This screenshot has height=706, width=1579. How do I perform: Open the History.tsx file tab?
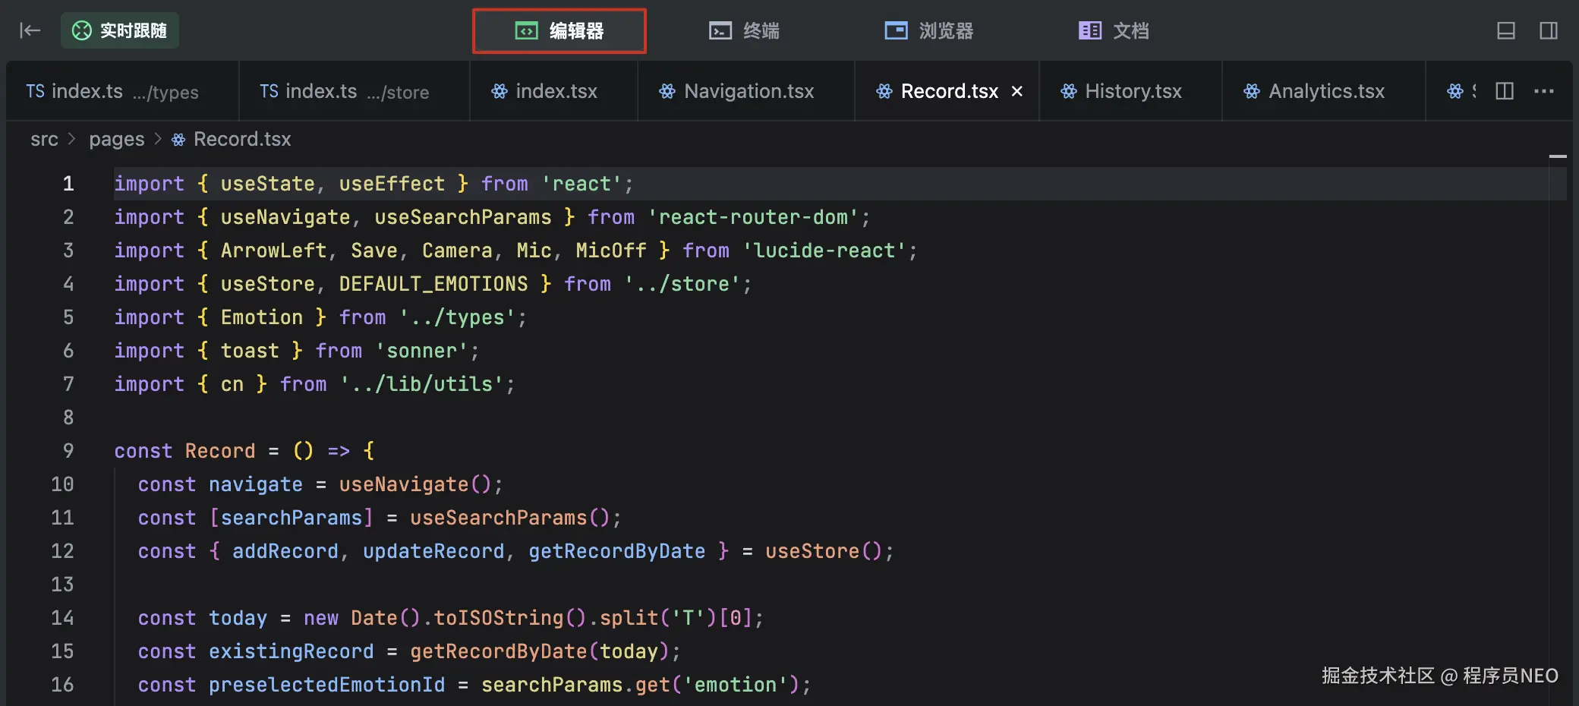pos(1130,91)
